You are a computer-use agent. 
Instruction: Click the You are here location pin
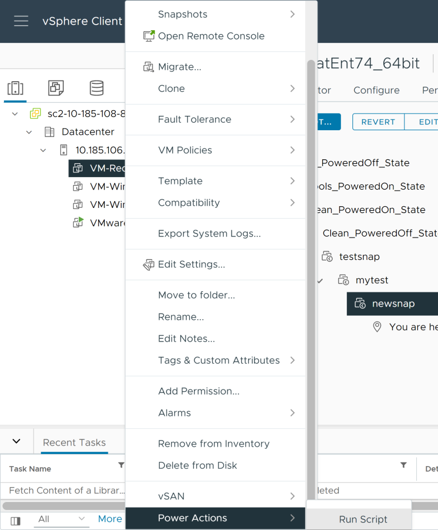coord(377,327)
